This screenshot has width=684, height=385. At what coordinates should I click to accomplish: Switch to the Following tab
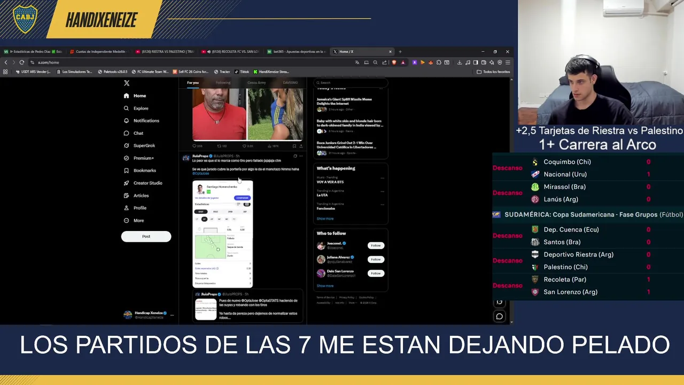(223, 83)
